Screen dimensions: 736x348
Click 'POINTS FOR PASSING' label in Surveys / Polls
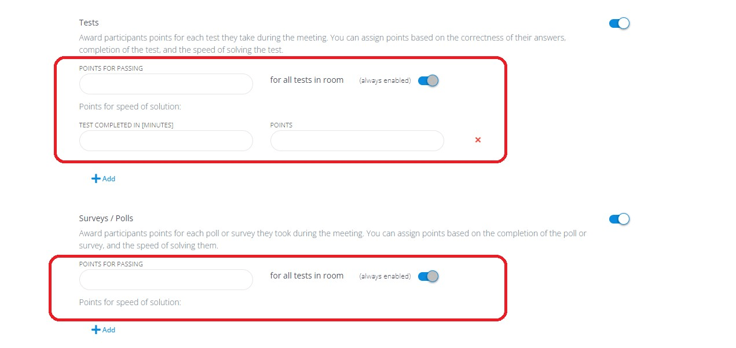click(x=111, y=264)
